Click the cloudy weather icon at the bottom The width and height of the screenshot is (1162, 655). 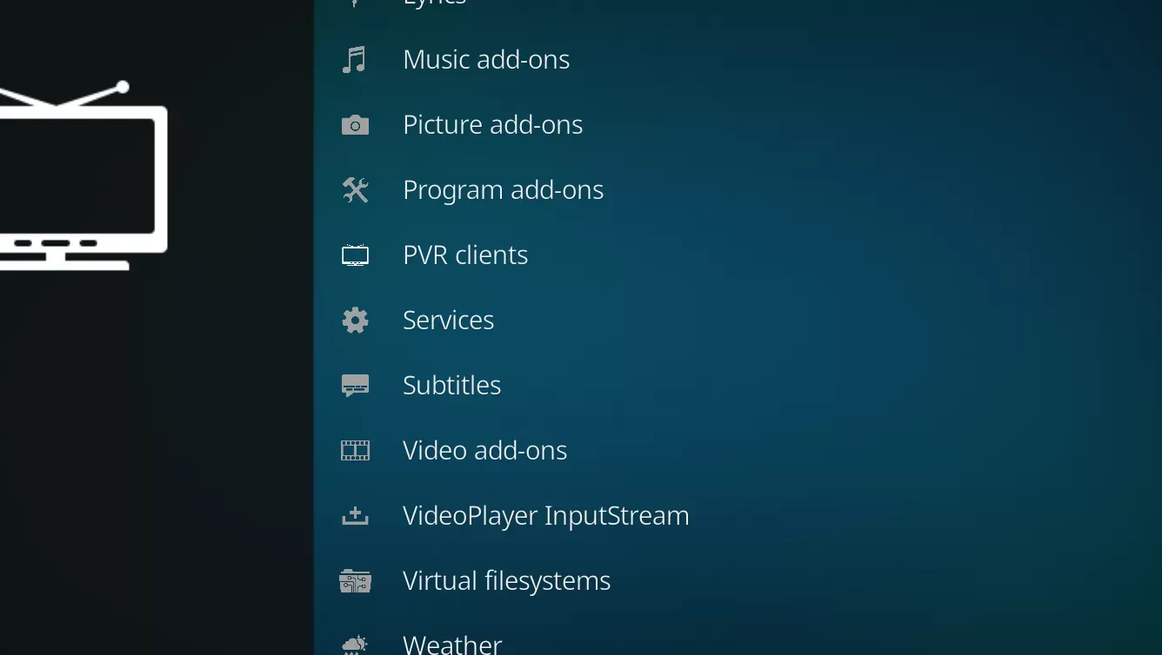click(355, 645)
